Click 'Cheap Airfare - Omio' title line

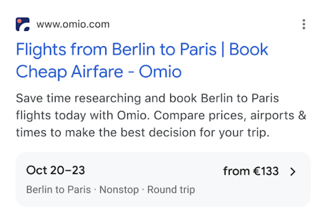click(x=98, y=72)
